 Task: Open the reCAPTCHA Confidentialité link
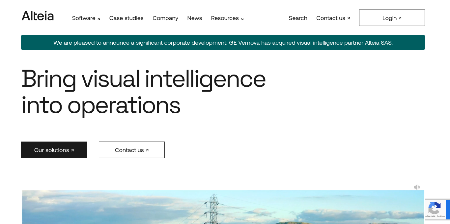[430, 216]
